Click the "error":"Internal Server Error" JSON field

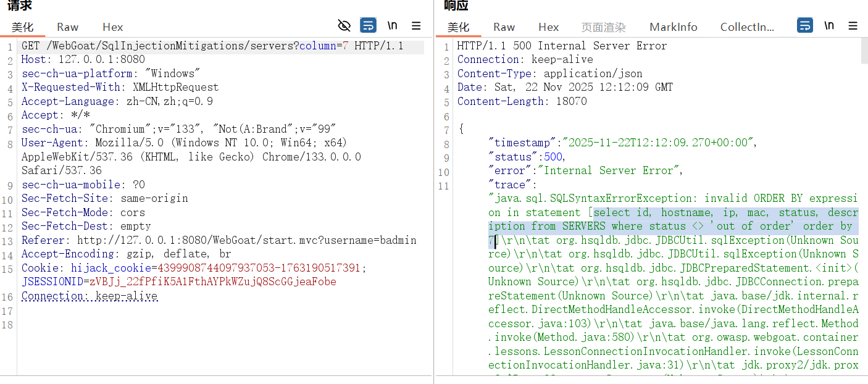585,170
